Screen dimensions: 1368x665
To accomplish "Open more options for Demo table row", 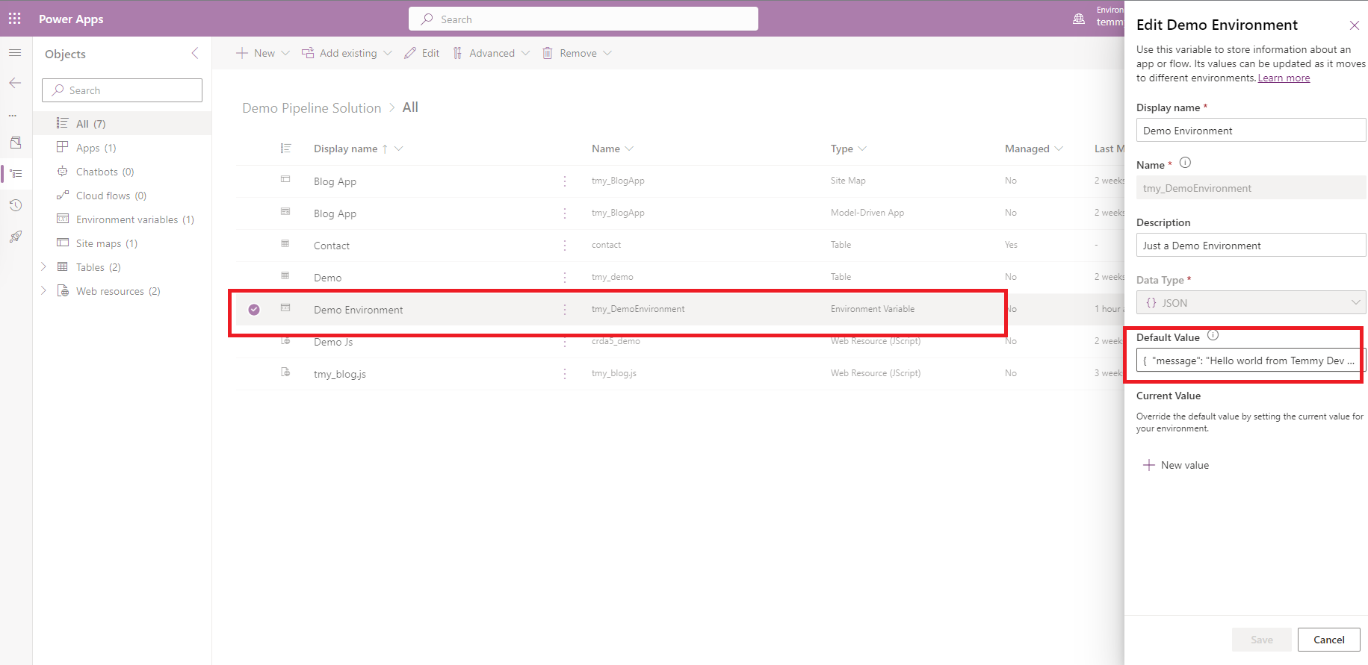I will (565, 278).
